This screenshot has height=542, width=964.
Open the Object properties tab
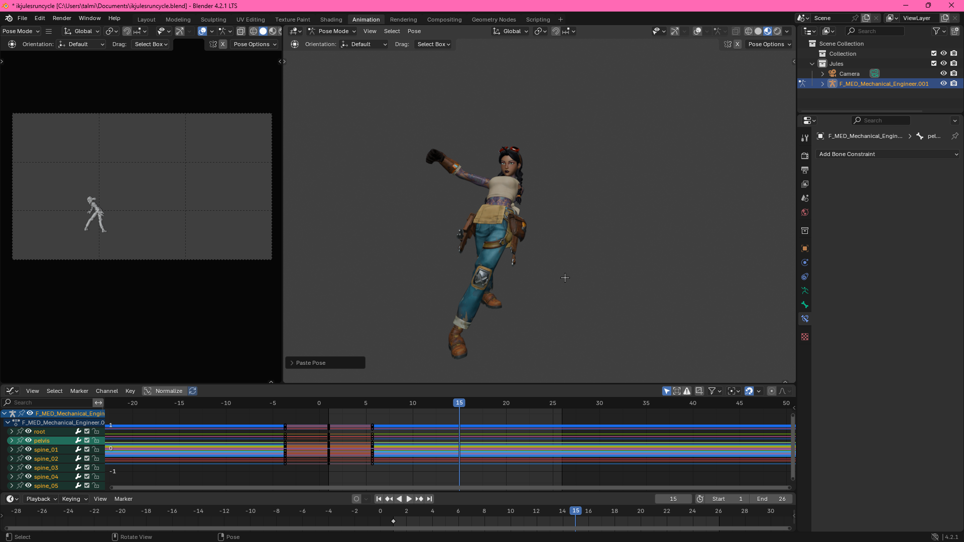click(x=805, y=248)
